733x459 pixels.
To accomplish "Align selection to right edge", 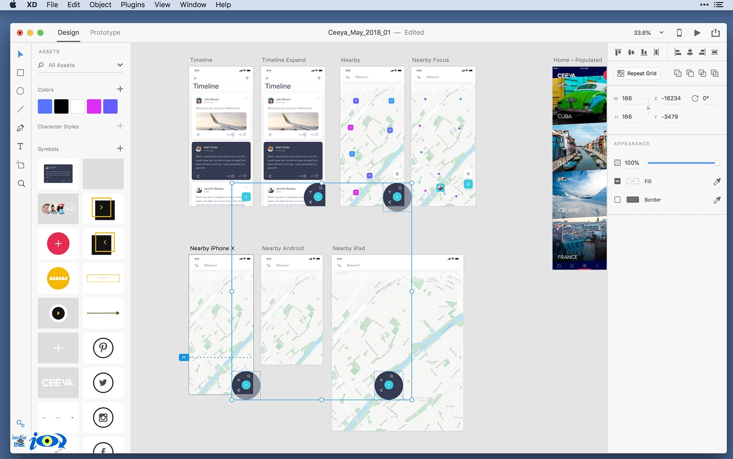I will coord(702,52).
